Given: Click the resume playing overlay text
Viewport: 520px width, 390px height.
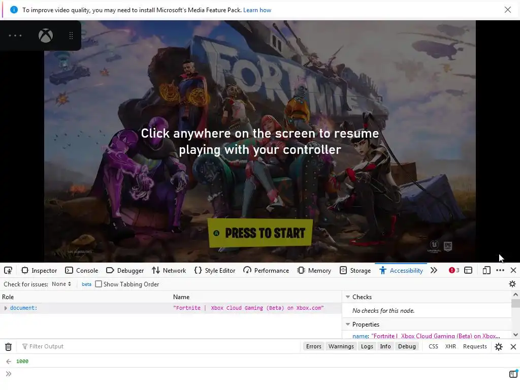Looking at the screenshot, I should (260, 141).
